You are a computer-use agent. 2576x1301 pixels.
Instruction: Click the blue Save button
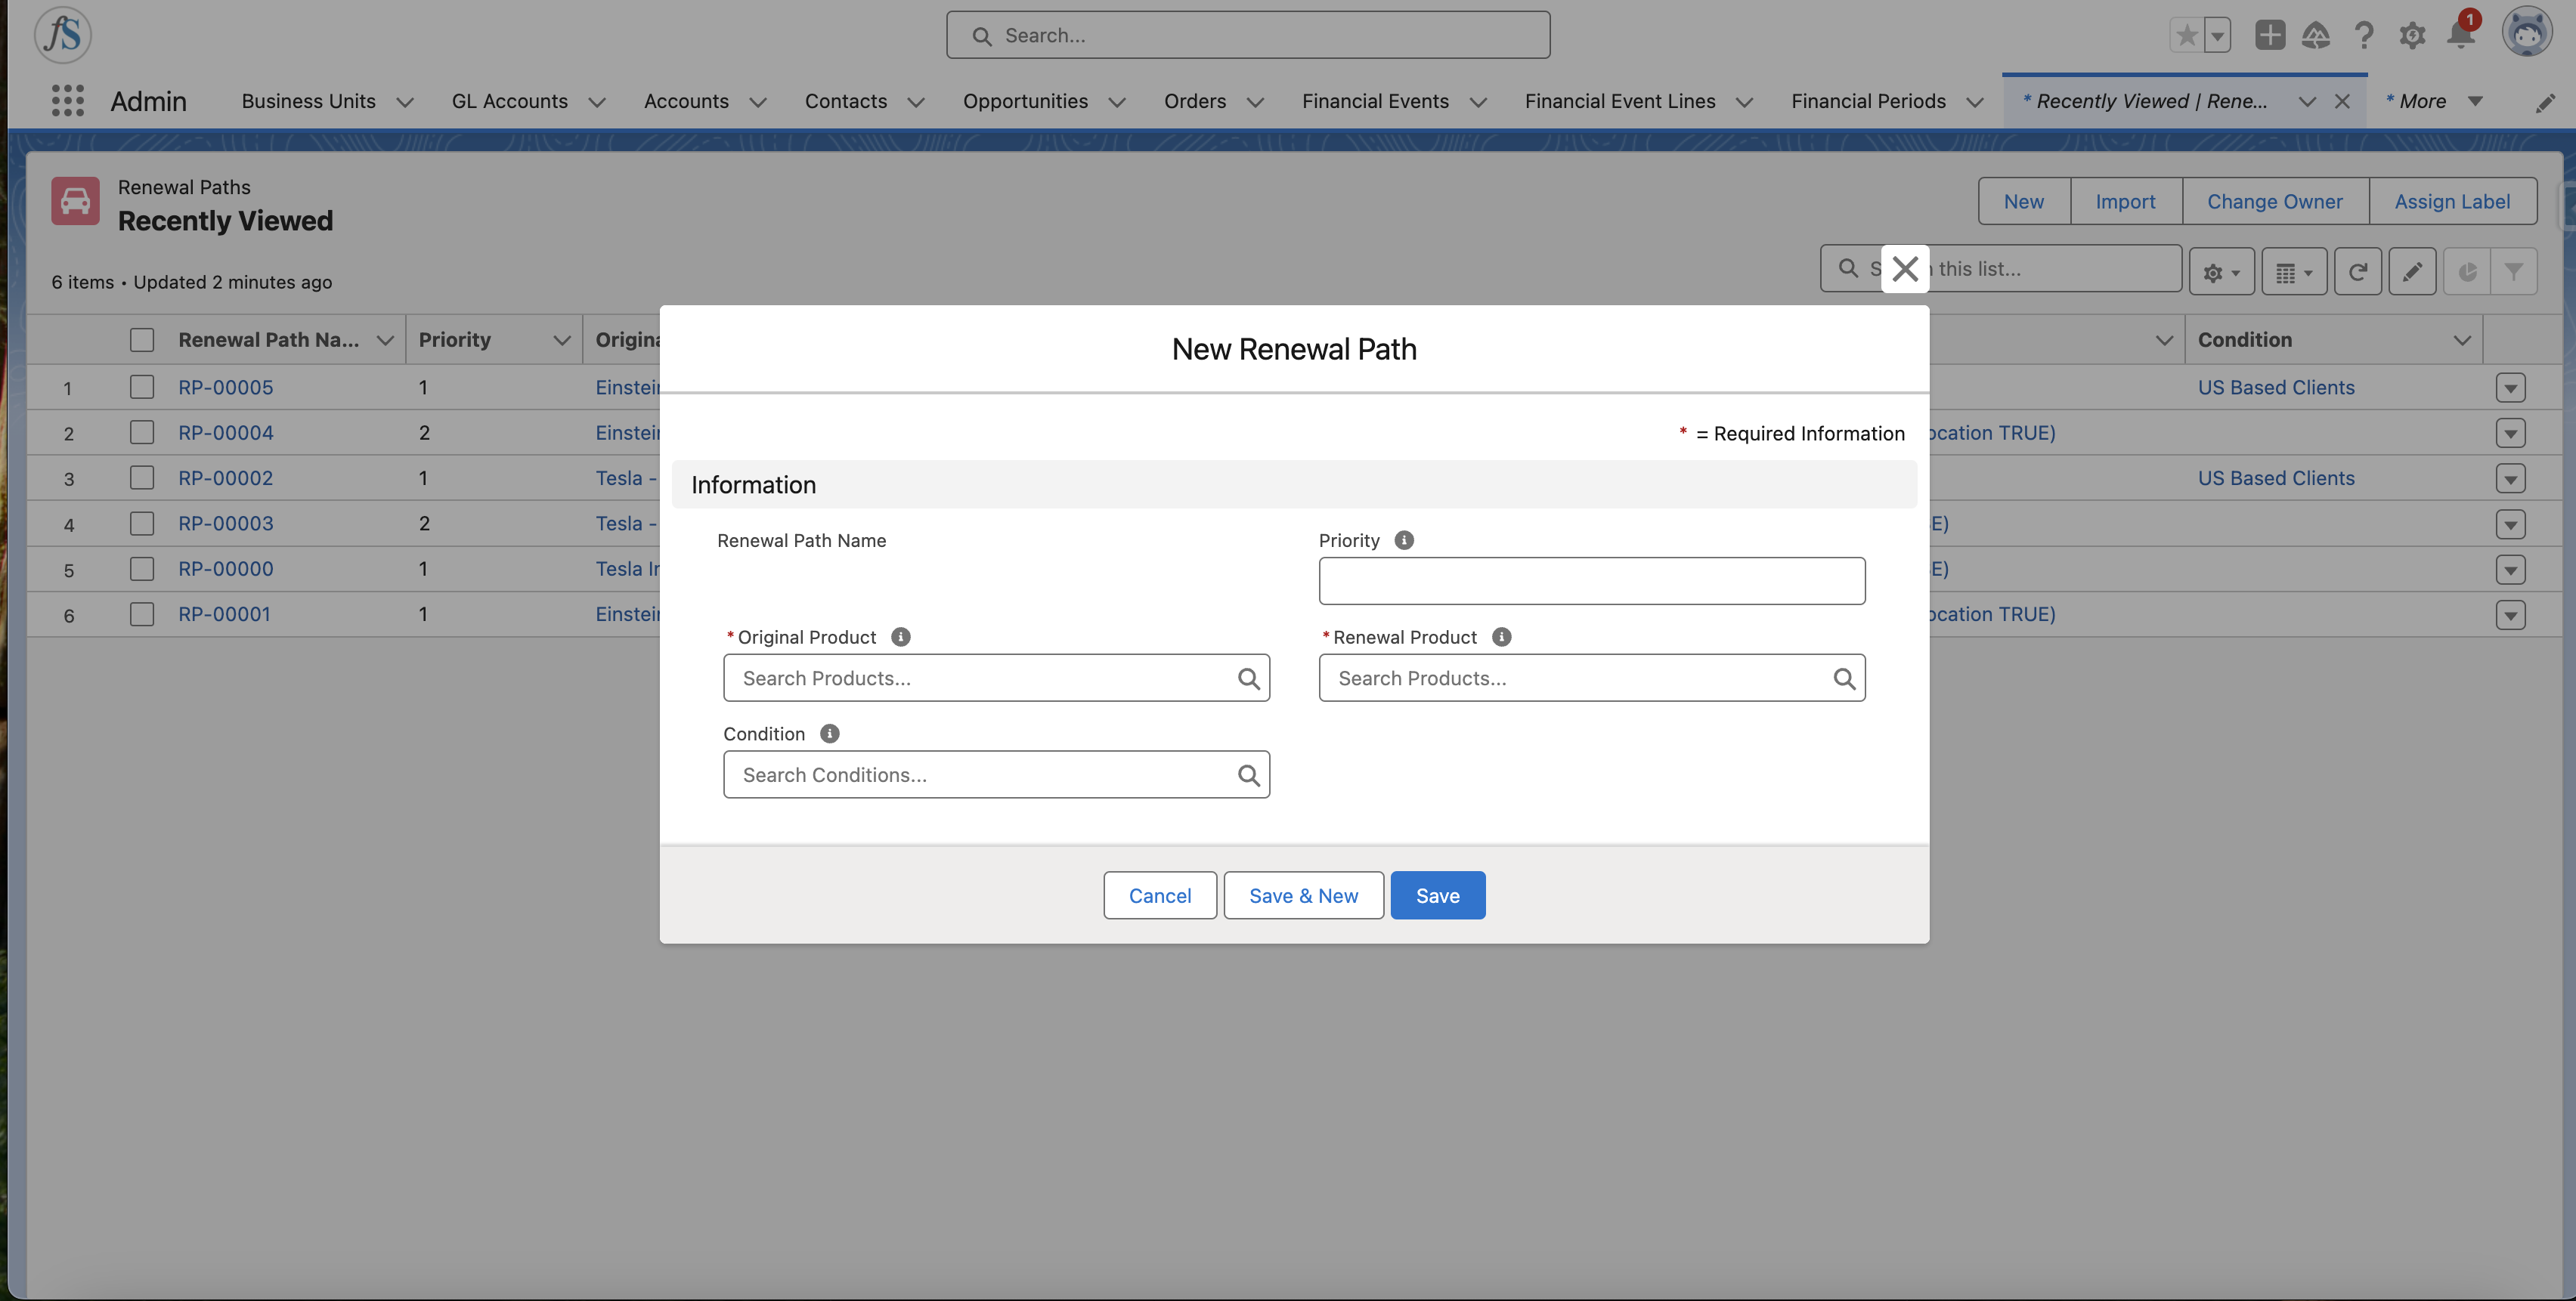click(1437, 895)
